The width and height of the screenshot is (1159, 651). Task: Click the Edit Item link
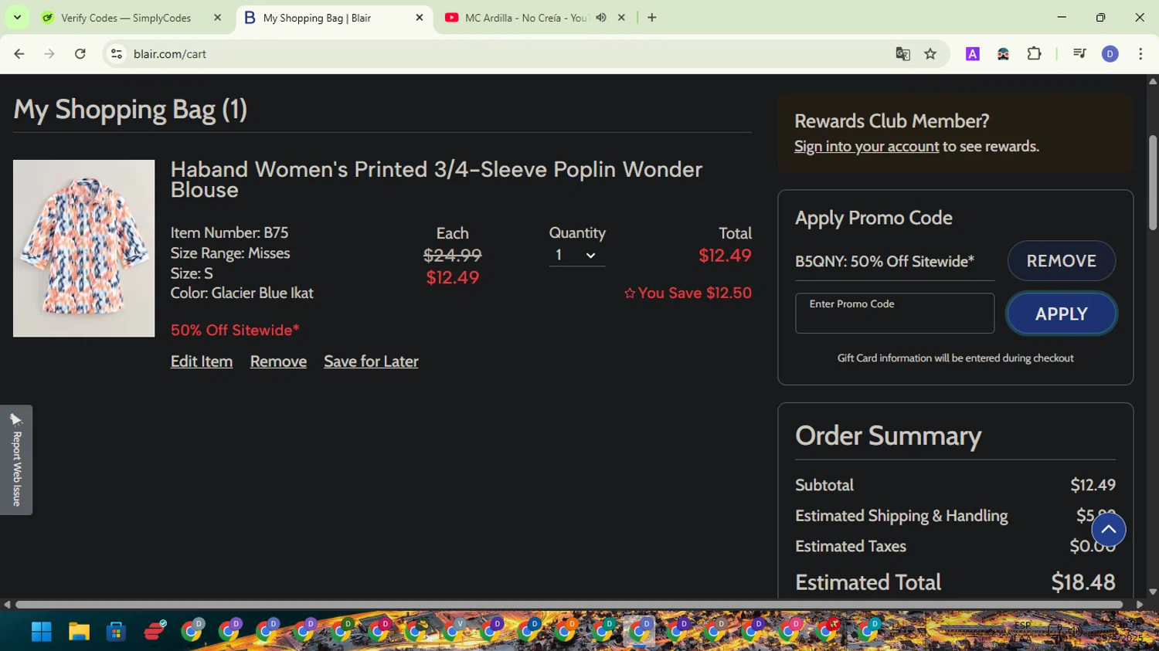click(x=202, y=361)
